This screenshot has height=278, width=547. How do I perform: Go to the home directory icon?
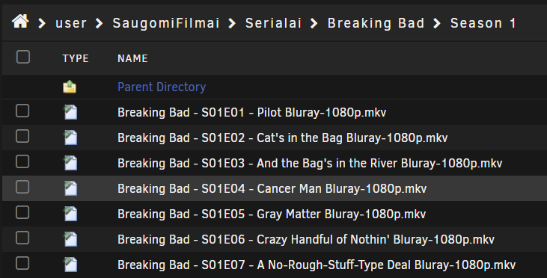[x=20, y=22]
